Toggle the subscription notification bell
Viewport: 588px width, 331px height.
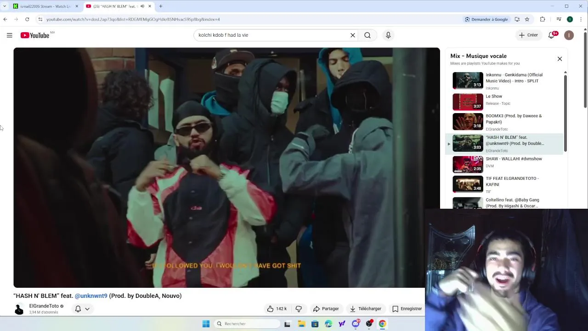pyautogui.click(x=78, y=309)
